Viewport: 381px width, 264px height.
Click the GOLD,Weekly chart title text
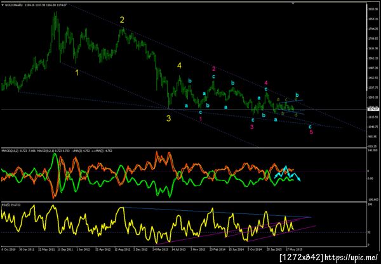14,5
